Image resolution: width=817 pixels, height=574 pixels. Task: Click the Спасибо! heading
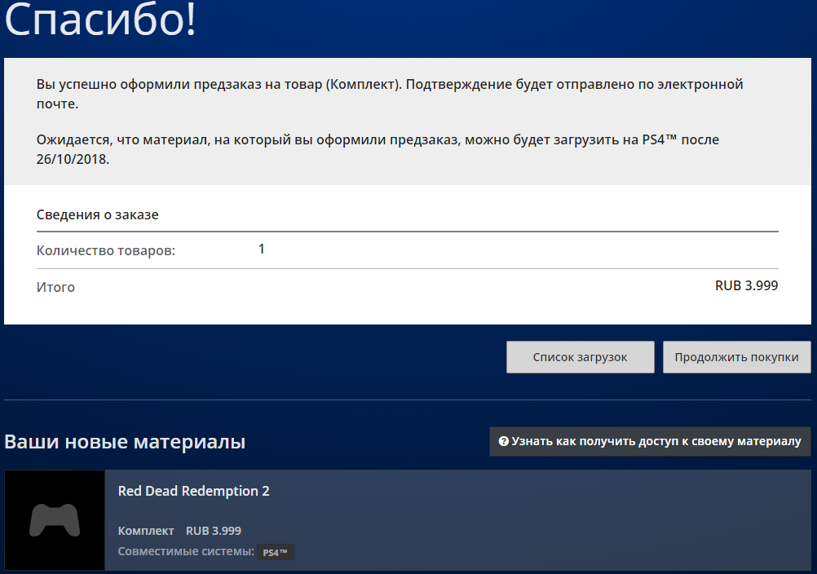pos(100,22)
